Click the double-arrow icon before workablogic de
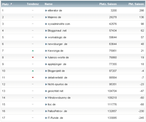146x122 pixels. pos(46,37)
